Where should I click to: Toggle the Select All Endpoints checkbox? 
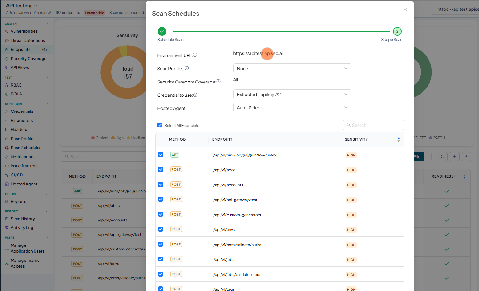[160, 125]
